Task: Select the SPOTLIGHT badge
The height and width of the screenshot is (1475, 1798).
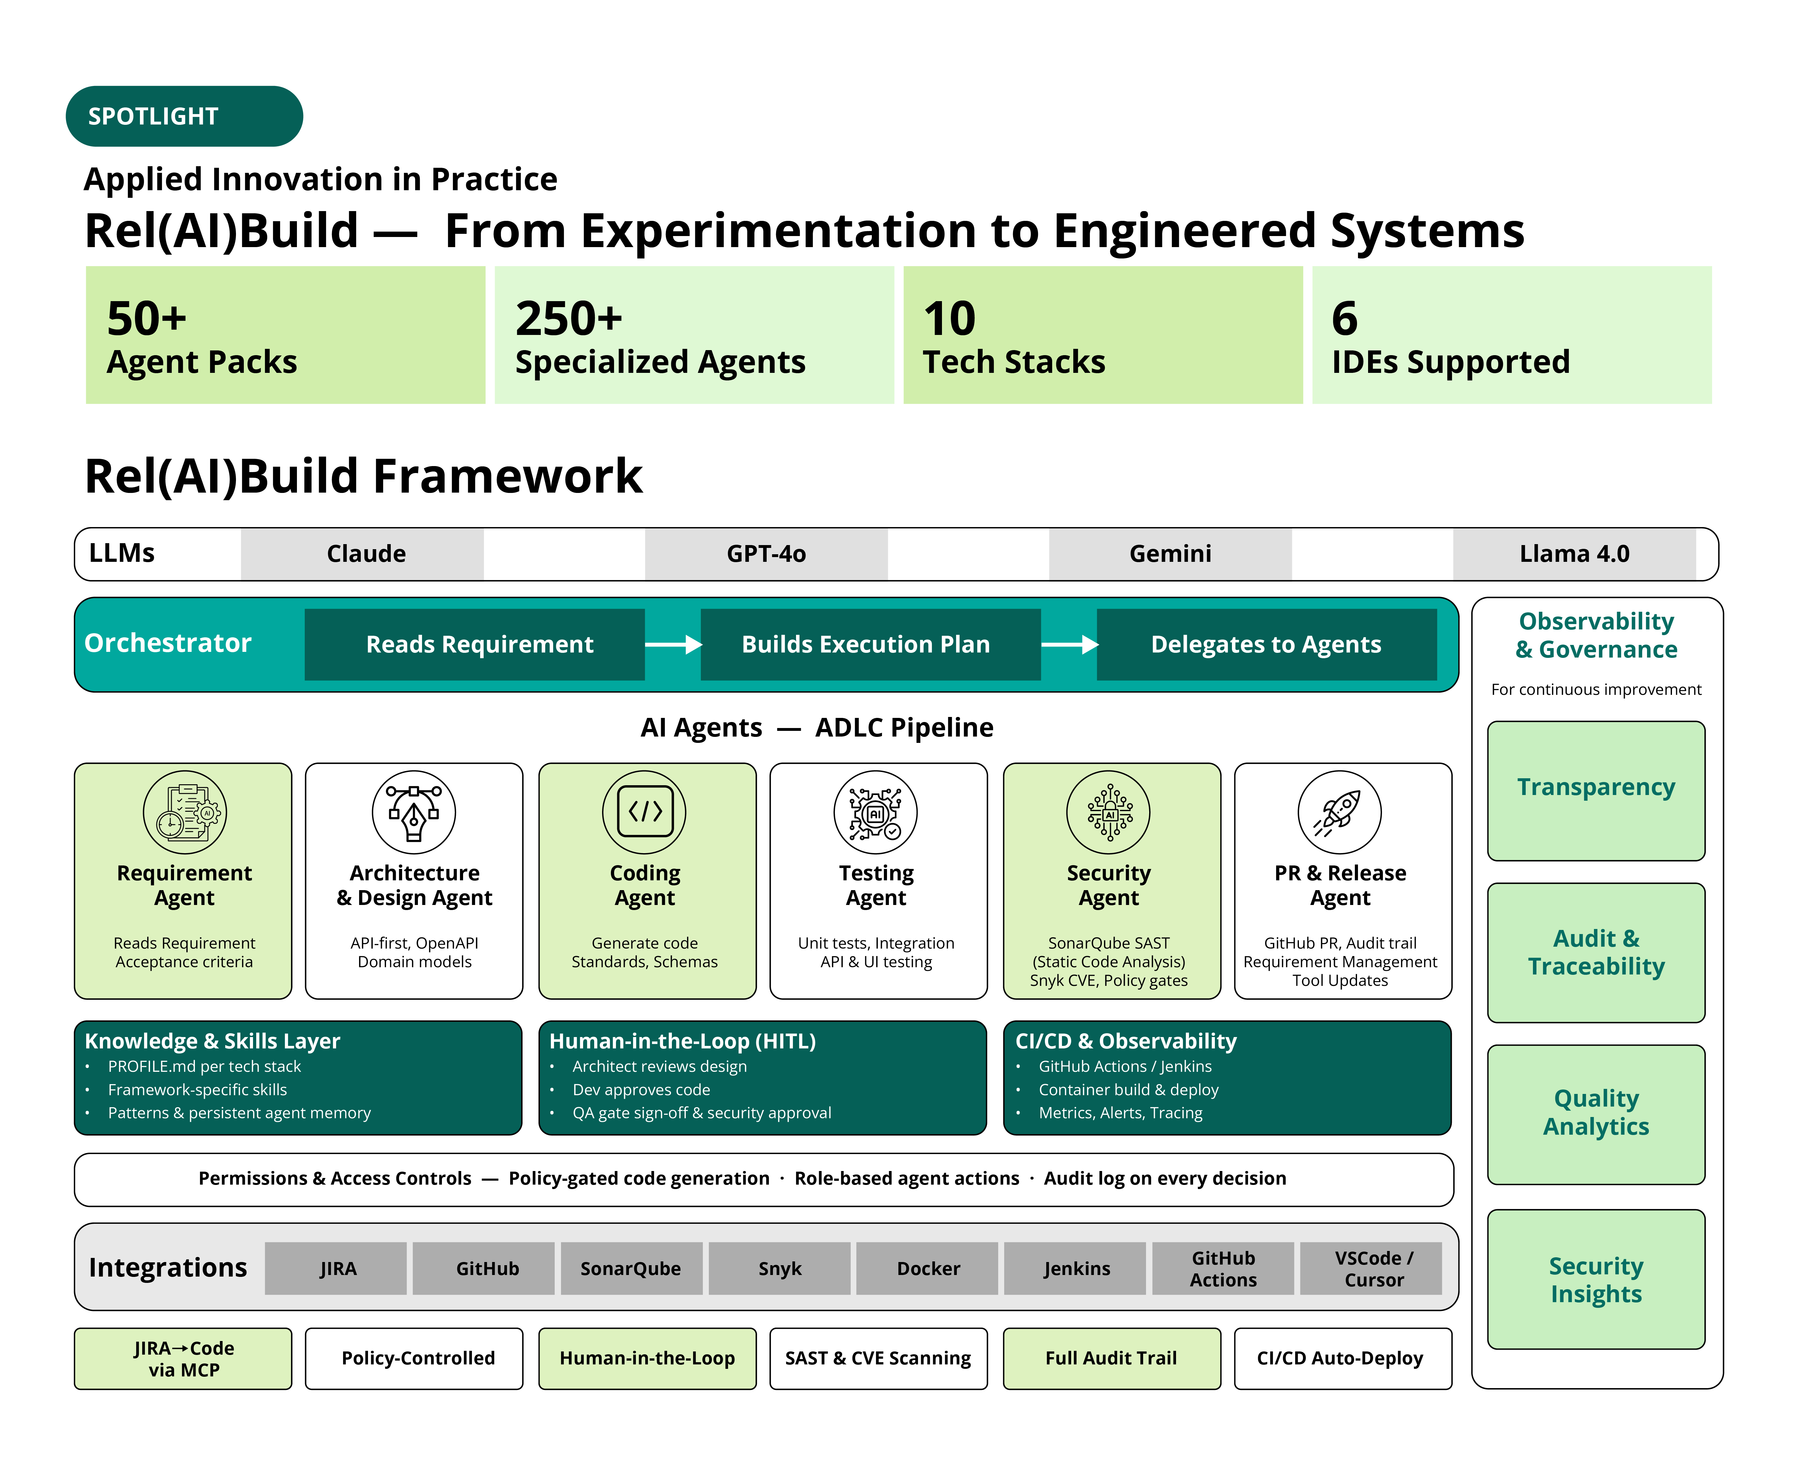Action: pos(184,116)
